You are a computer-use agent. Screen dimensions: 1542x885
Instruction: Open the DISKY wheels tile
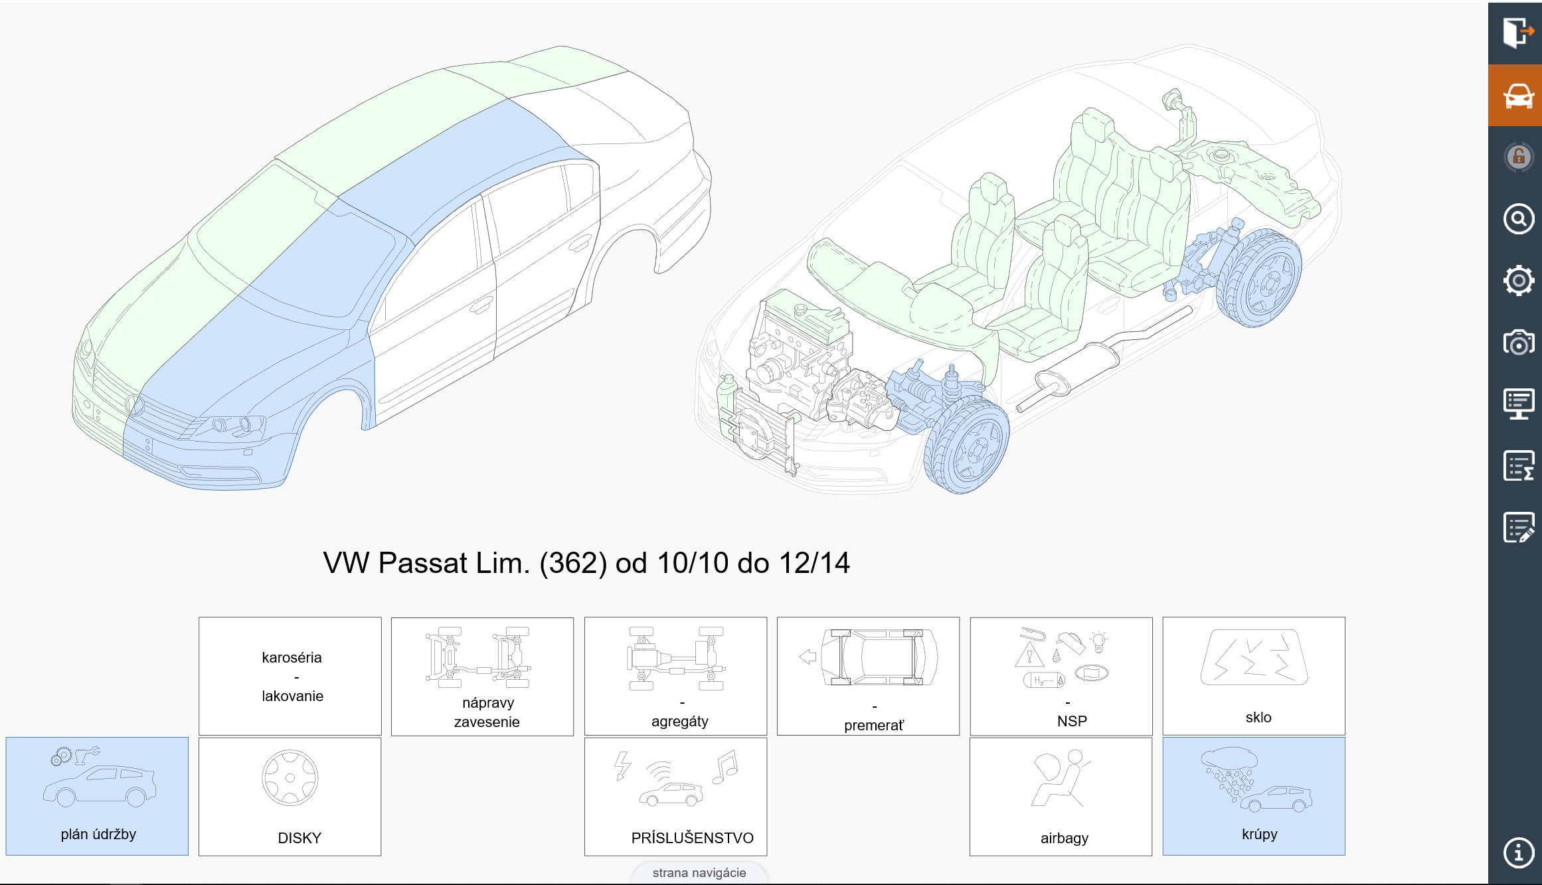290,796
